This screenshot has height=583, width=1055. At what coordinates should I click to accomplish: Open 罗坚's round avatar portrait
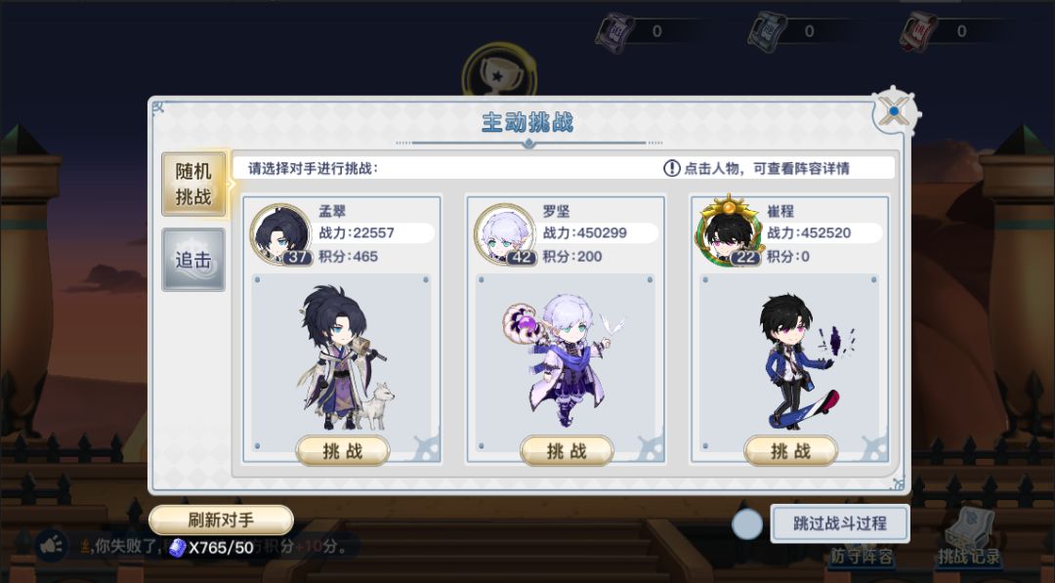[x=505, y=234]
